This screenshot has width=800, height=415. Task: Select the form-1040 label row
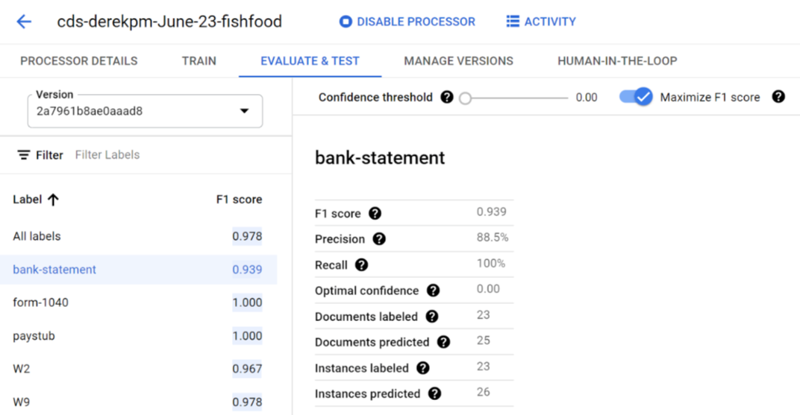pyautogui.click(x=138, y=302)
